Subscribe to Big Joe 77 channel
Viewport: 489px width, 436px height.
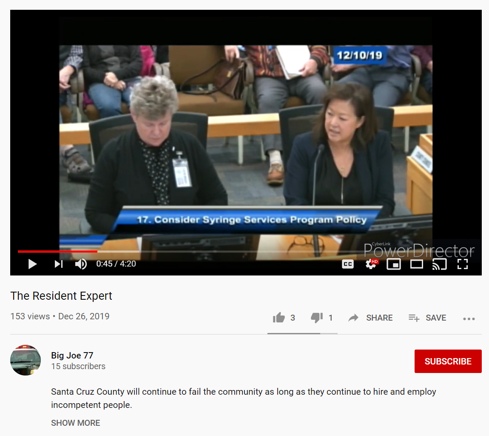(x=448, y=361)
